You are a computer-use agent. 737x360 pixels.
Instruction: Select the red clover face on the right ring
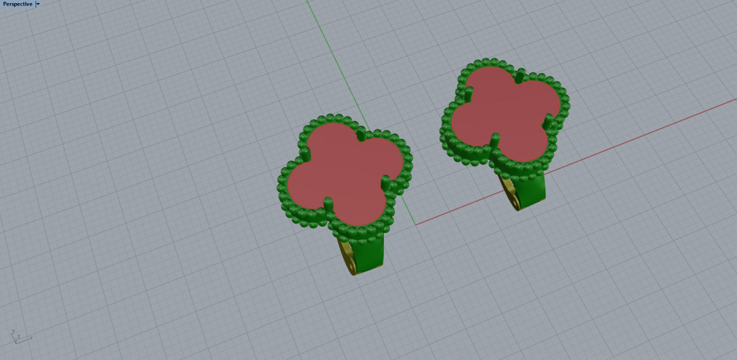click(506, 113)
